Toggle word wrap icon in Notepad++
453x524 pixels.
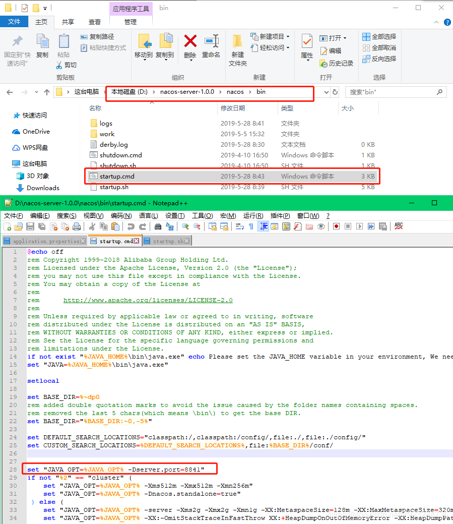click(x=240, y=226)
